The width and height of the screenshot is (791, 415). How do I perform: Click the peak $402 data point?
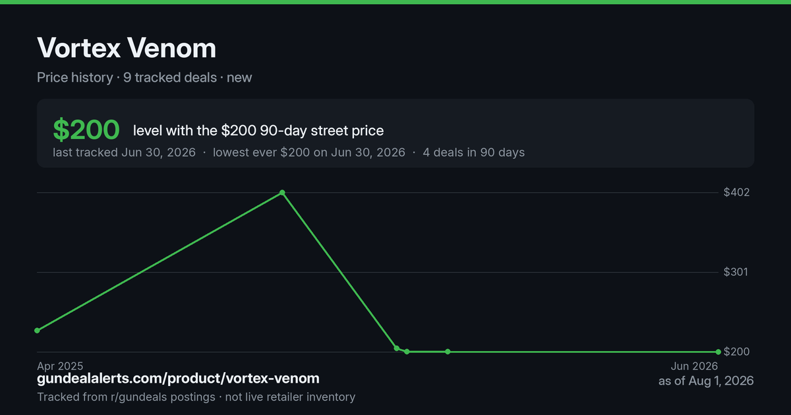click(282, 192)
